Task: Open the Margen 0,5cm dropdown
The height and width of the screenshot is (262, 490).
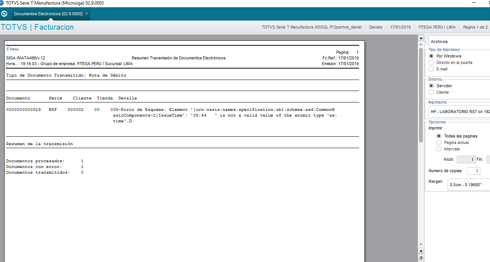Action: coord(469,185)
